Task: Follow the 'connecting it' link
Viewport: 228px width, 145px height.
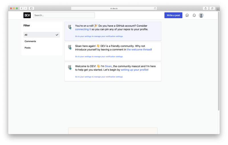Action: [83, 29]
